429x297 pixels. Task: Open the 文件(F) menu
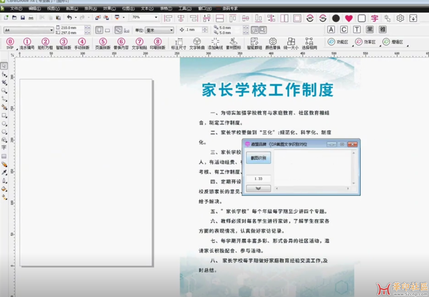pyautogui.click(x=16, y=9)
